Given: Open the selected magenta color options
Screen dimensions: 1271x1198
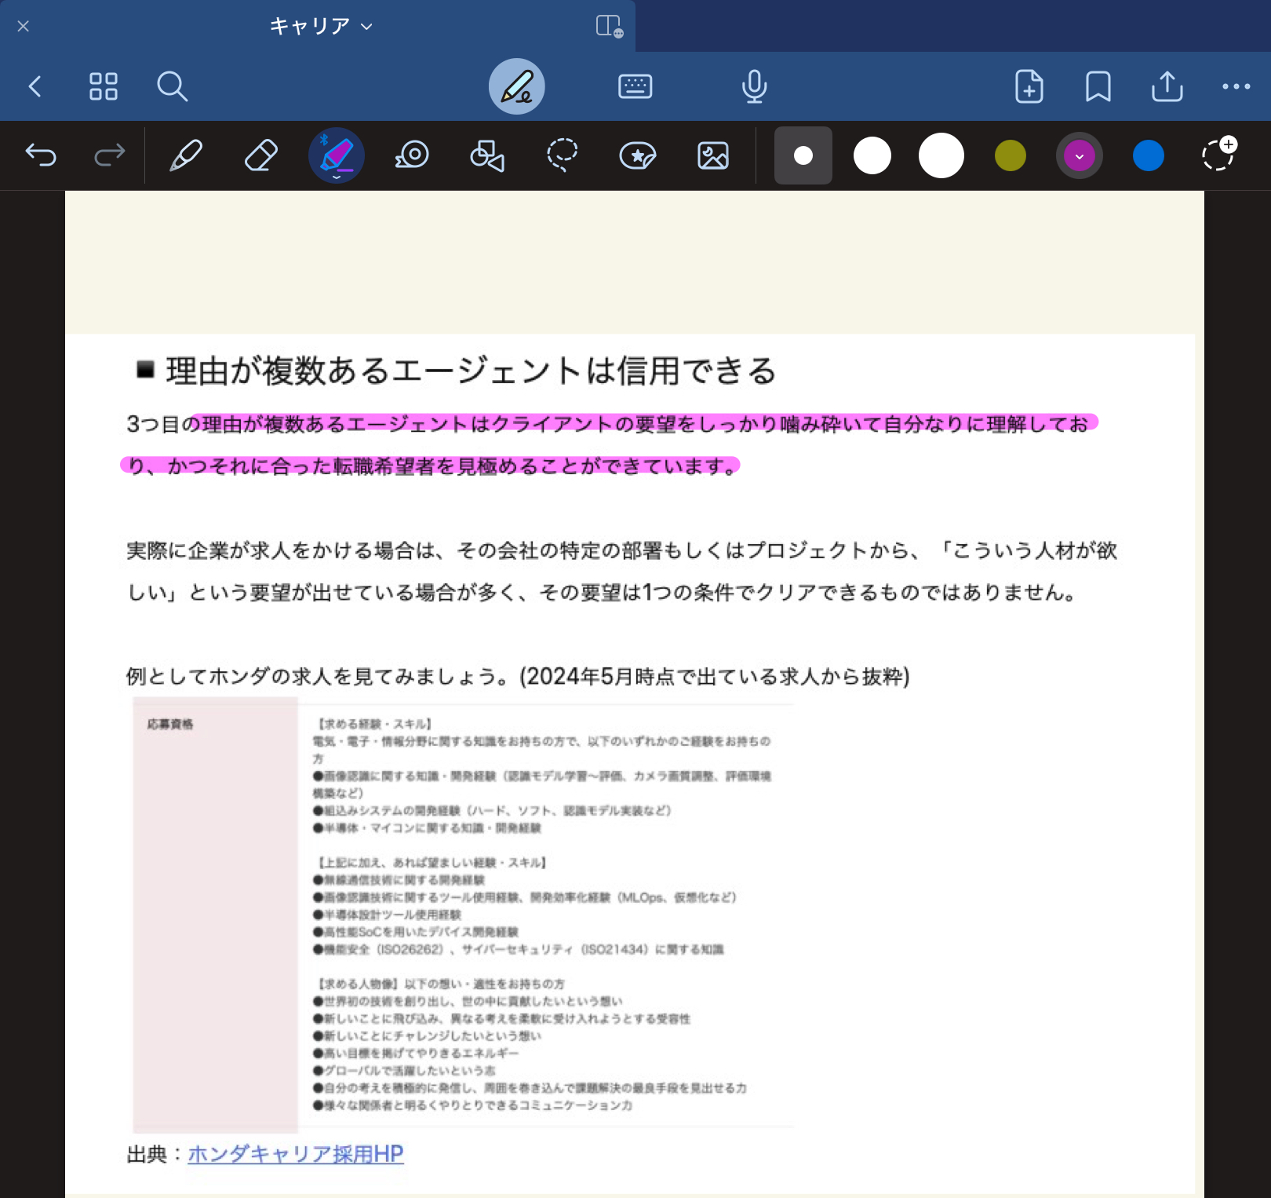Looking at the screenshot, I should pos(1080,155).
